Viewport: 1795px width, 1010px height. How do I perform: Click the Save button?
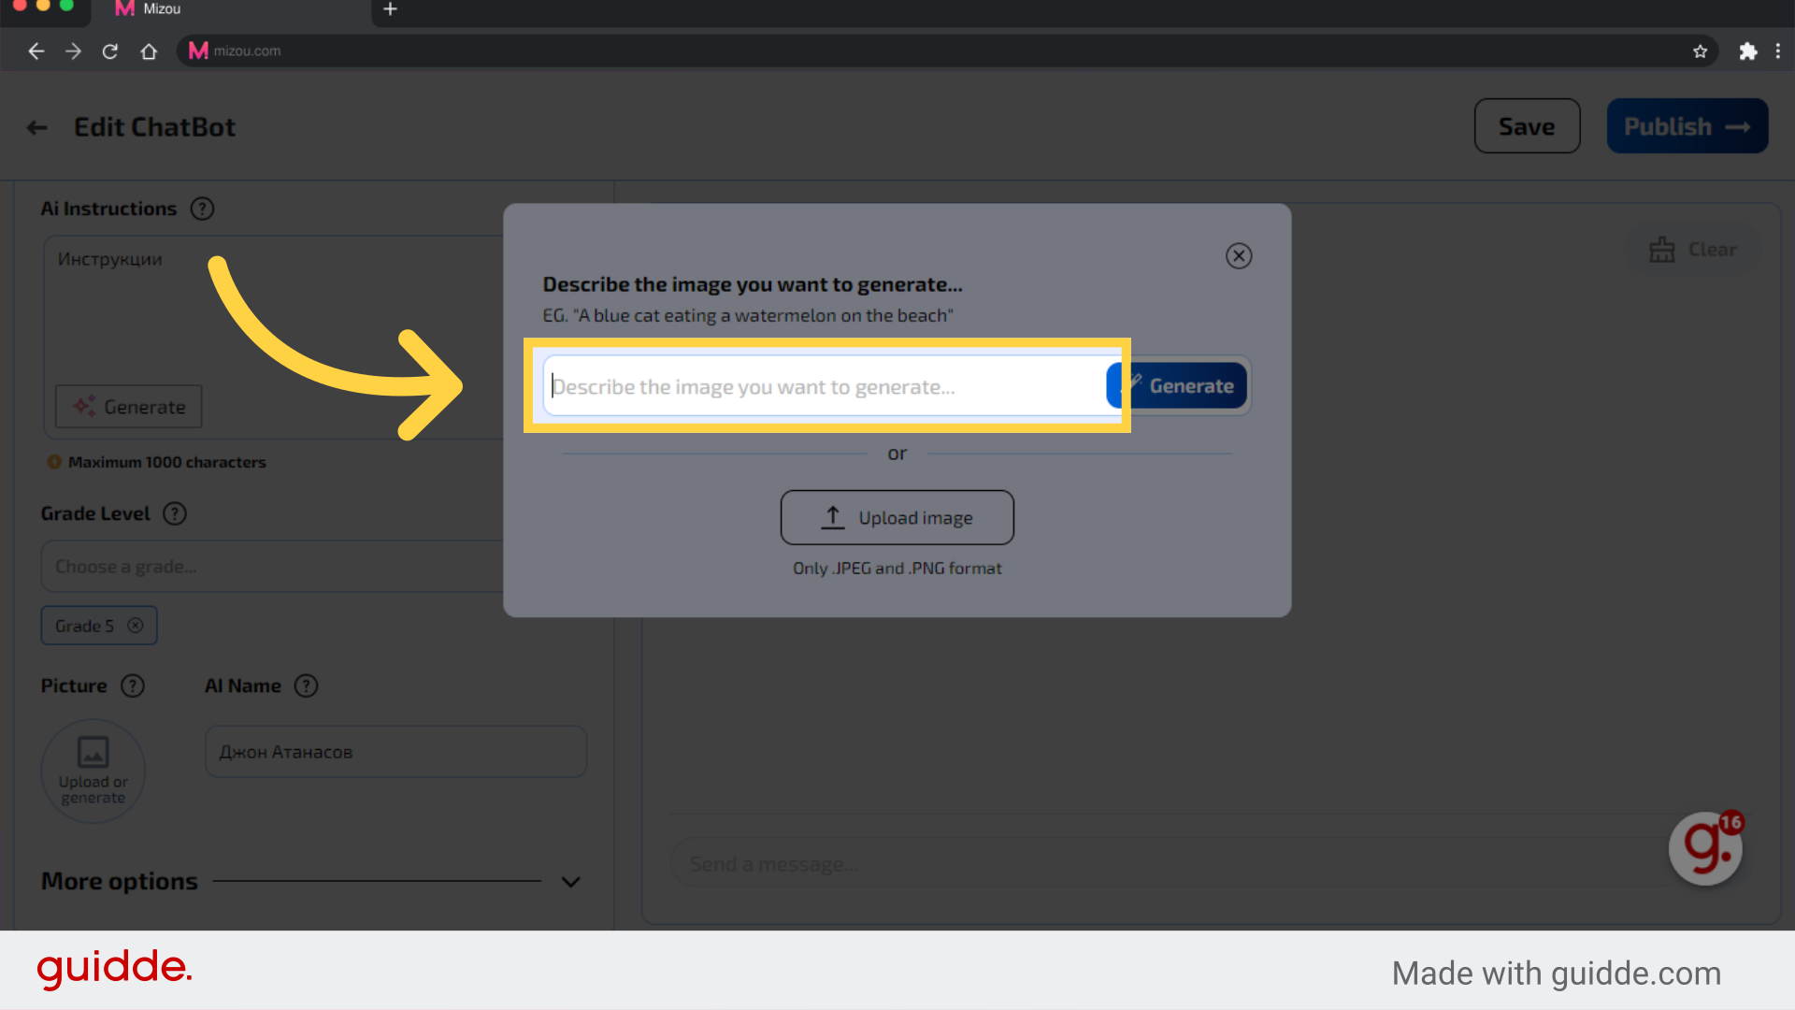pyautogui.click(x=1525, y=126)
